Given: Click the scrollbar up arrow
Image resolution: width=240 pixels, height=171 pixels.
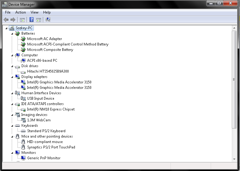Looking at the screenshot, I should click(x=234, y=28).
